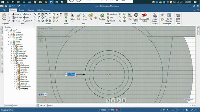Image resolution: width=200 pixels, height=112 pixels.
Task: Select the Line sketch tool
Action: click(35, 14)
